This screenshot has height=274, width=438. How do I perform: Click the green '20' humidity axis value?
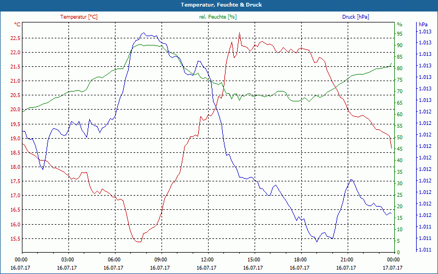pyautogui.click(x=400, y=207)
